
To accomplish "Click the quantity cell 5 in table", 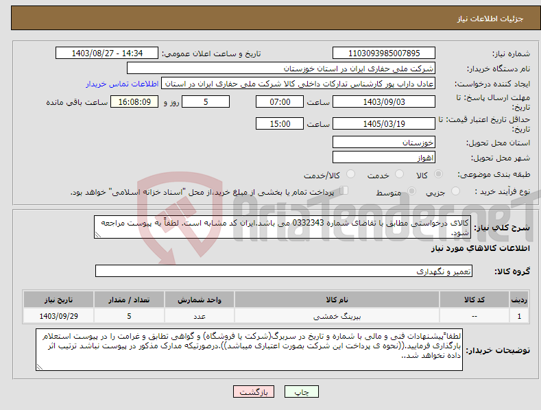I will [x=129, y=316].
